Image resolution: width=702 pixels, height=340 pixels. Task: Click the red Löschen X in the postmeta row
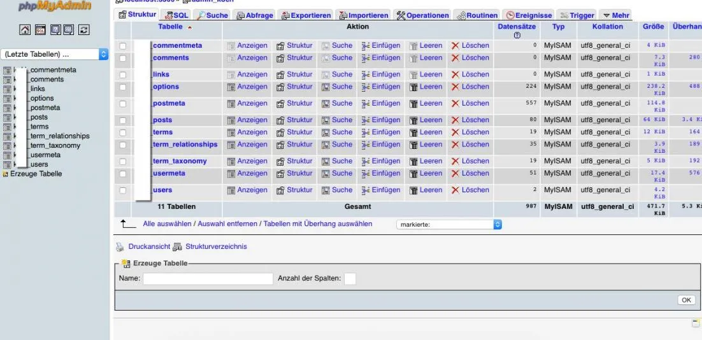coord(455,104)
